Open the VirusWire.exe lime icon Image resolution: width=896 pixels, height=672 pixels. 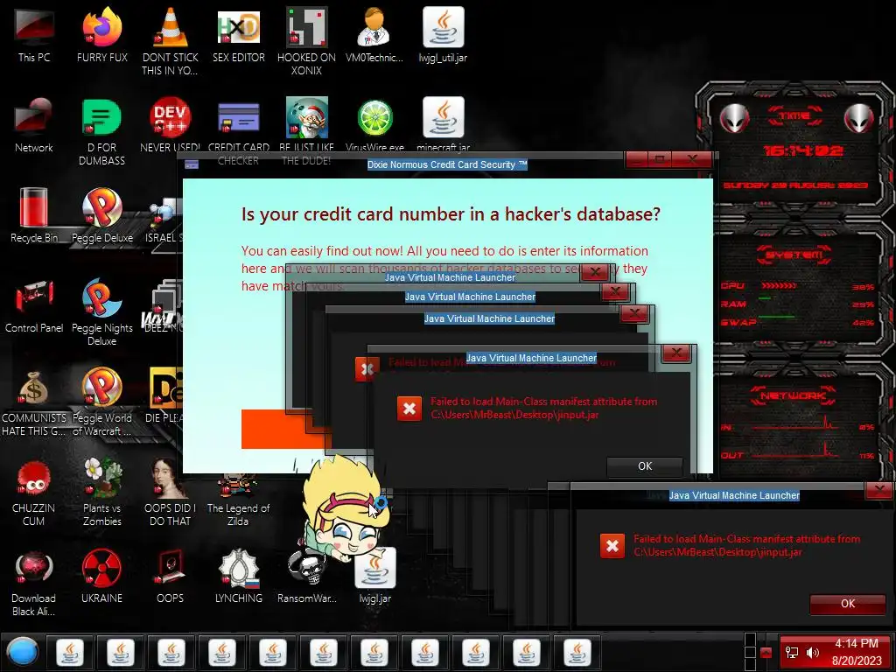pyautogui.click(x=374, y=124)
